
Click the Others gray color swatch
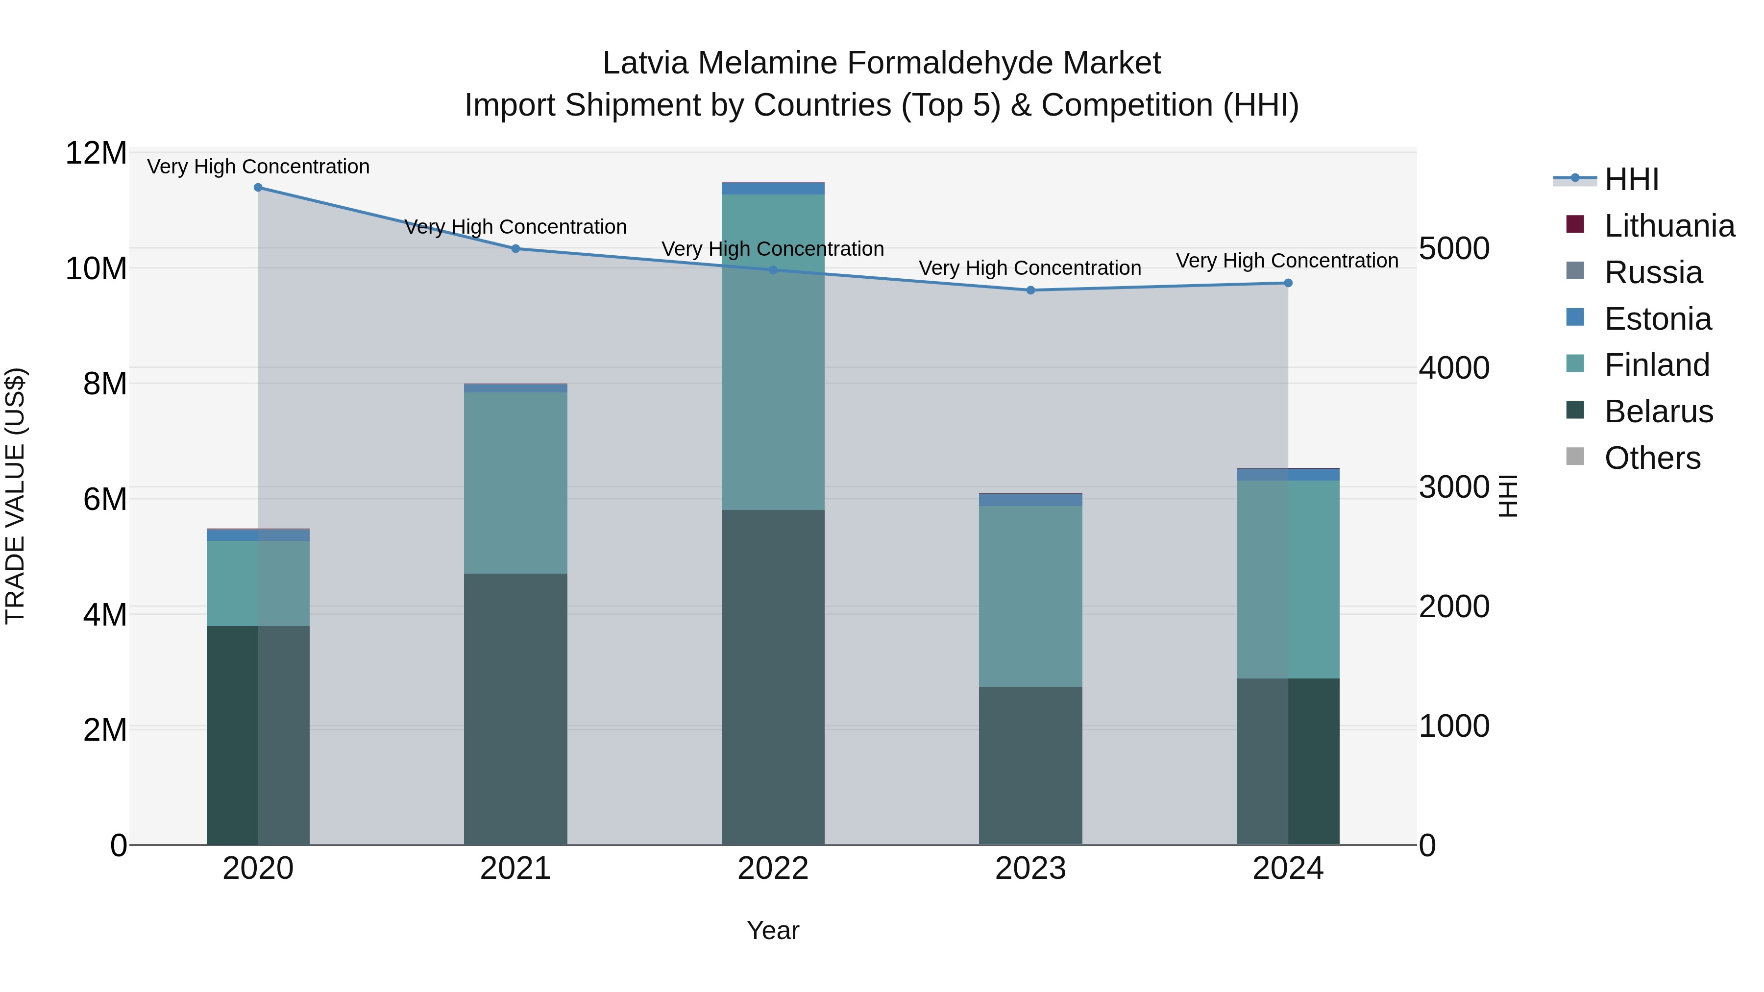pyautogui.click(x=1575, y=456)
